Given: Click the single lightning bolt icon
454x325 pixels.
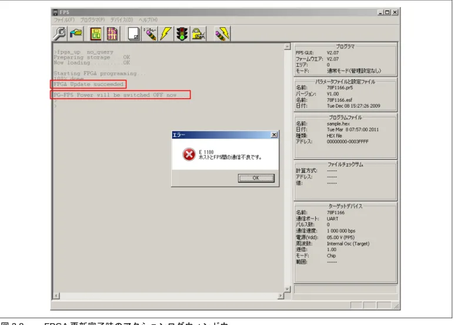Looking at the screenshot, I should coord(166,33).
